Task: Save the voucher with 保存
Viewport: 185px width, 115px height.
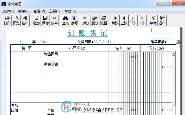Action: [x=45, y=20]
